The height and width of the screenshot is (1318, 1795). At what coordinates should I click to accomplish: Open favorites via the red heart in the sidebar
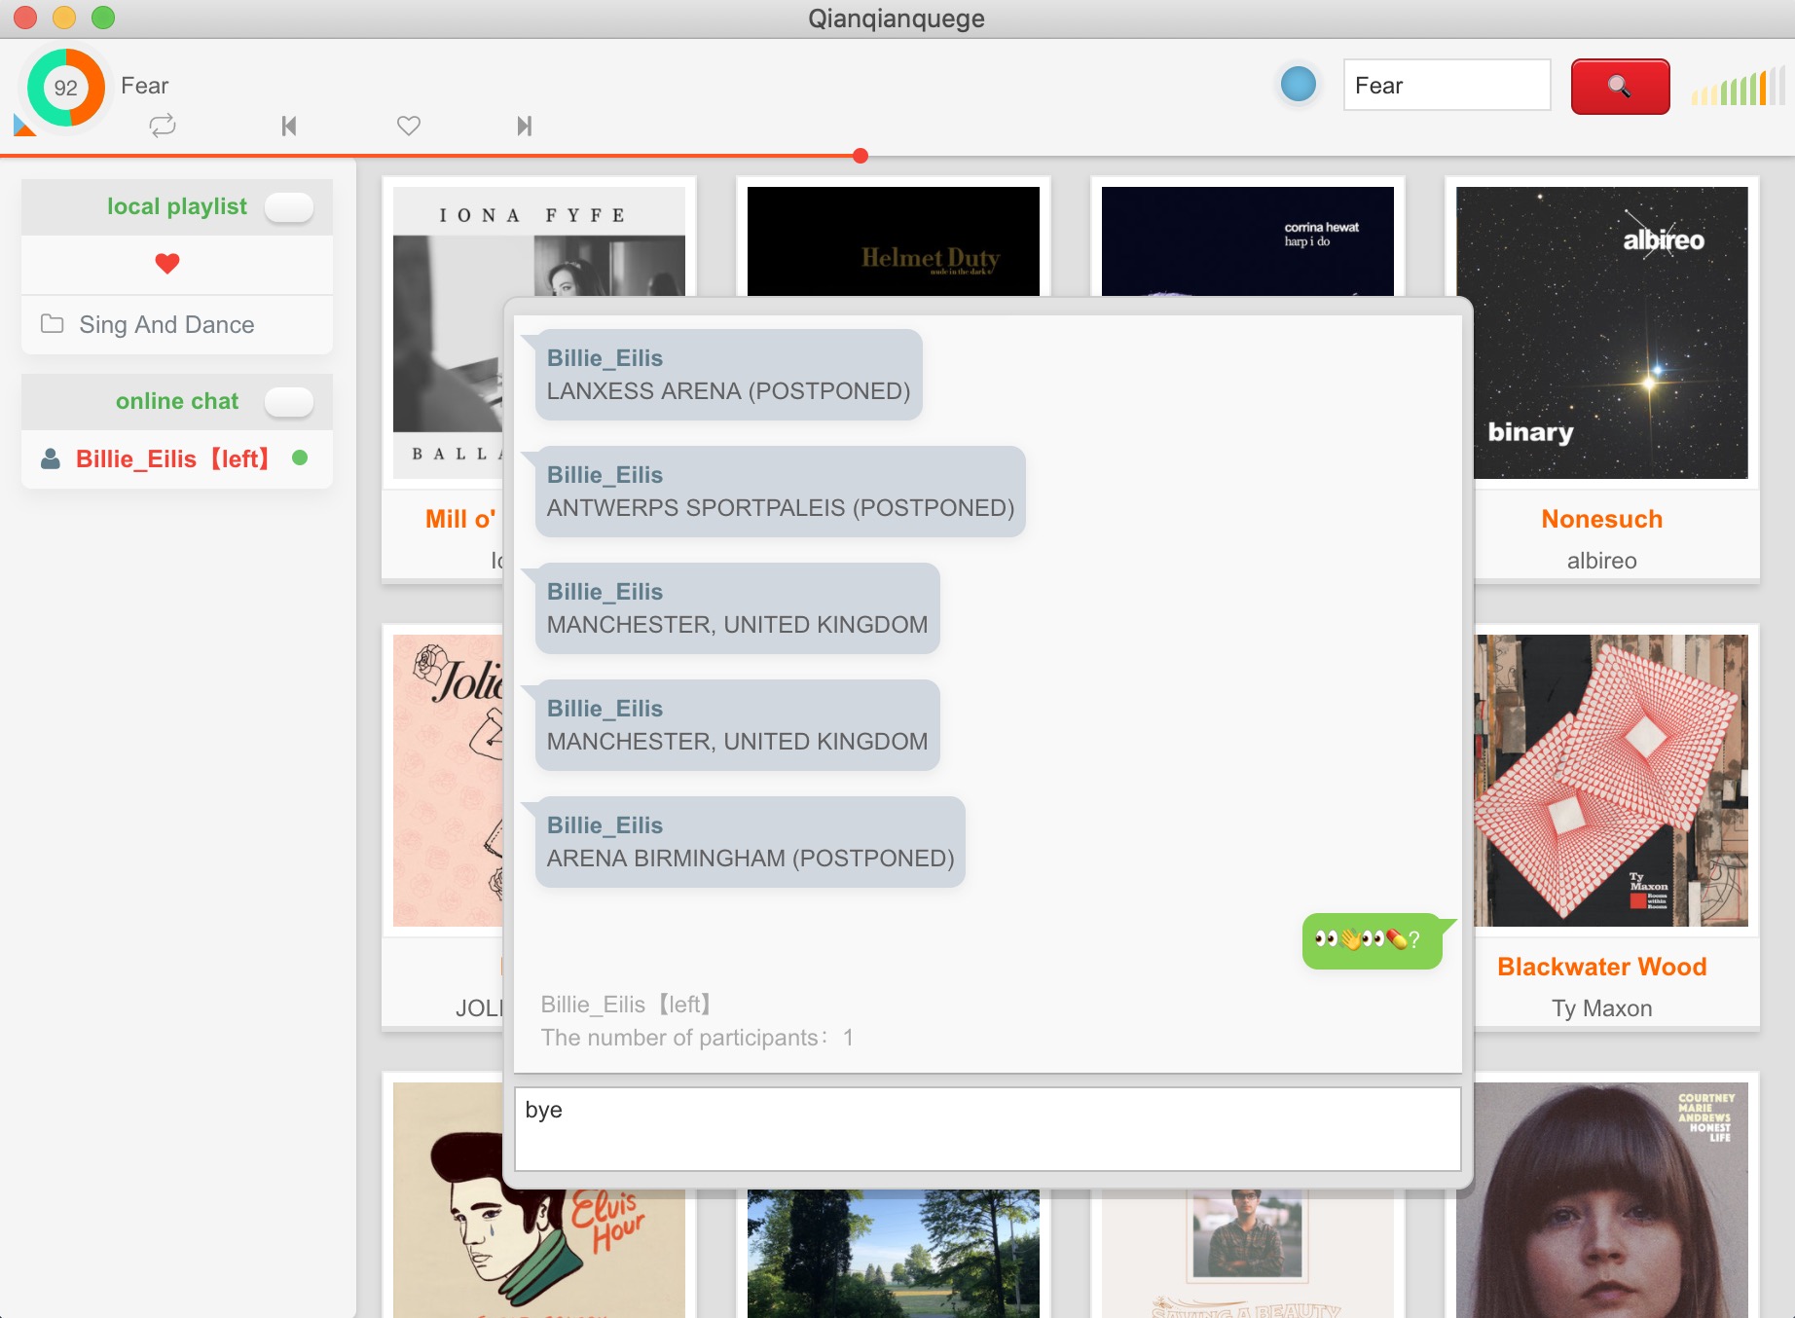click(x=167, y=264)
